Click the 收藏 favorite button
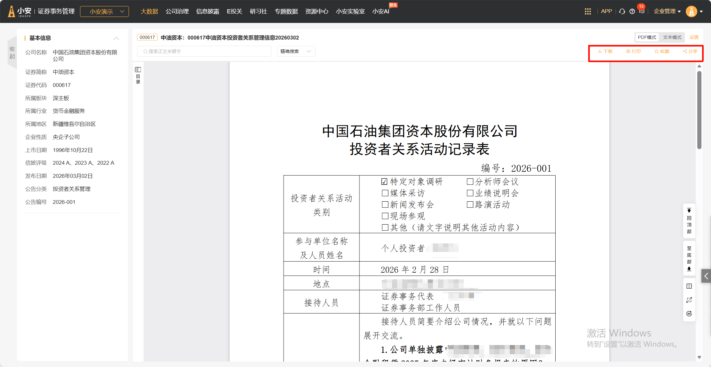 tap(662, 51)
